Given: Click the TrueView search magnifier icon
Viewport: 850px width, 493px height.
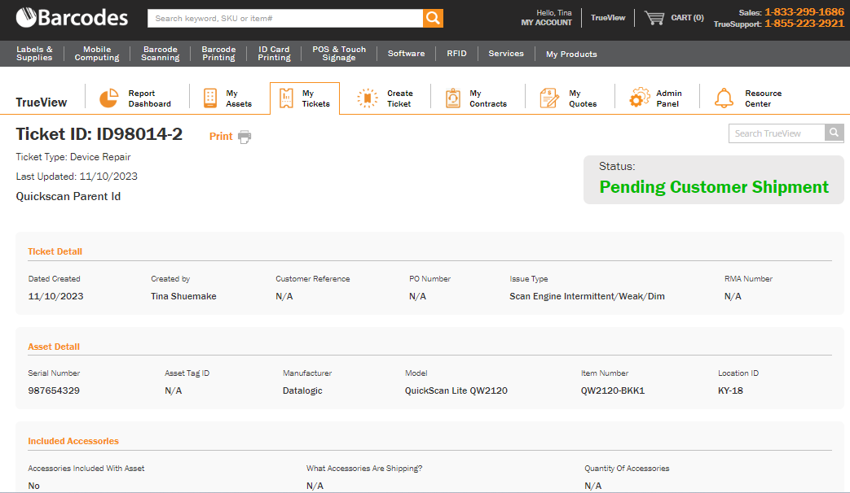Looking at the screenshot, I should (x=835, y=133).
